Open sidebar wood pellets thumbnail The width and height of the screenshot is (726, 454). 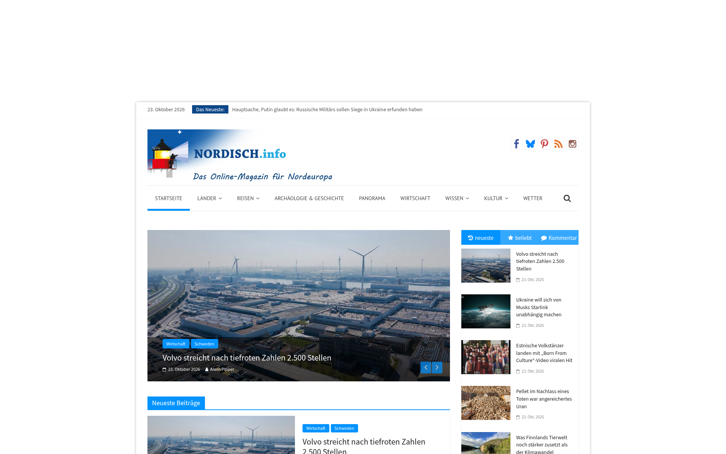pos(486,403)
